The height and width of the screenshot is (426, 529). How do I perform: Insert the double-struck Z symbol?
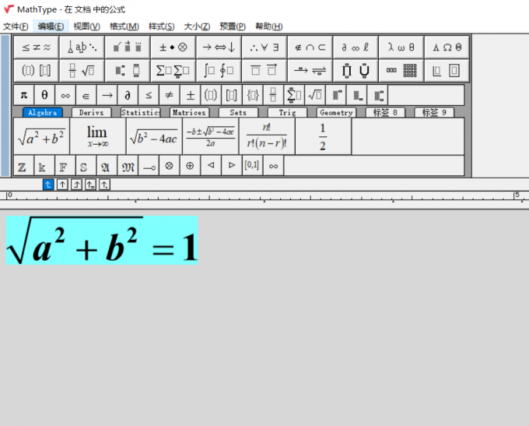pyautogui.click(x=22, y=167)
